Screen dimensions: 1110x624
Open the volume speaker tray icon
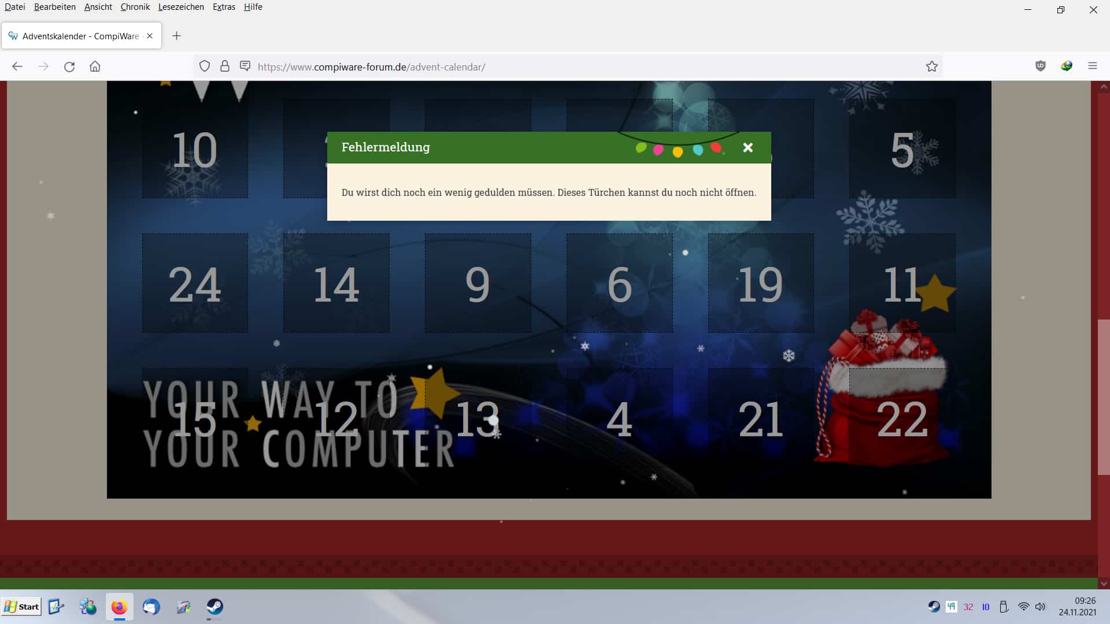[1041, 606]
